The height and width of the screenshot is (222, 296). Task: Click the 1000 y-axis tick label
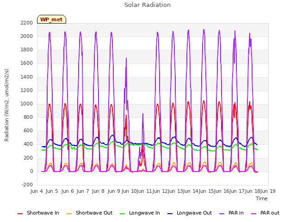27,104
